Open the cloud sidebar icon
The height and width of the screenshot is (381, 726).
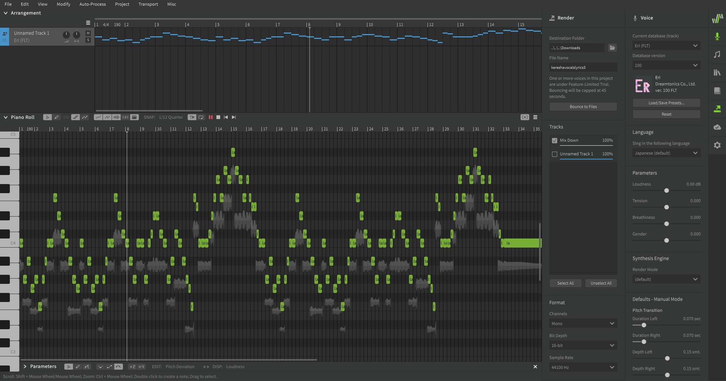click(x=717, y=127)
